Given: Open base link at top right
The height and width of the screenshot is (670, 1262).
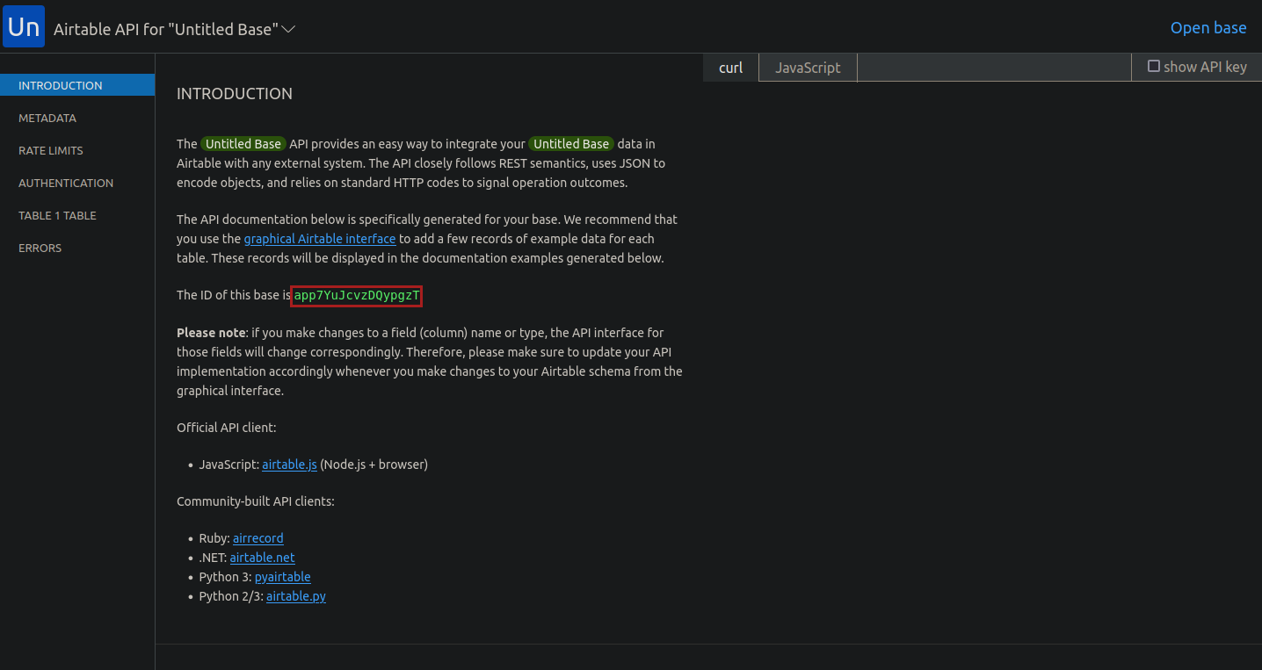Looking at the screenshot, I should (1208, 28).
